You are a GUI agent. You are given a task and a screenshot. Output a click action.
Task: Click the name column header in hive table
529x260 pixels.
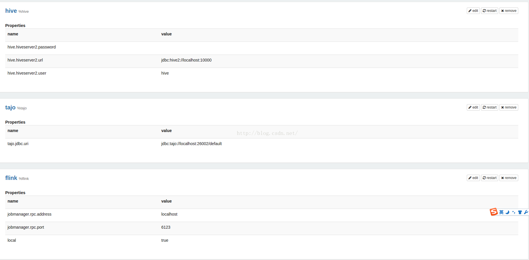pos(13,34)
